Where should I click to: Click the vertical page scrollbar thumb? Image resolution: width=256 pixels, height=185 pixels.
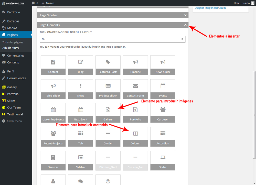pyautogui.click(x=254, y=115)
